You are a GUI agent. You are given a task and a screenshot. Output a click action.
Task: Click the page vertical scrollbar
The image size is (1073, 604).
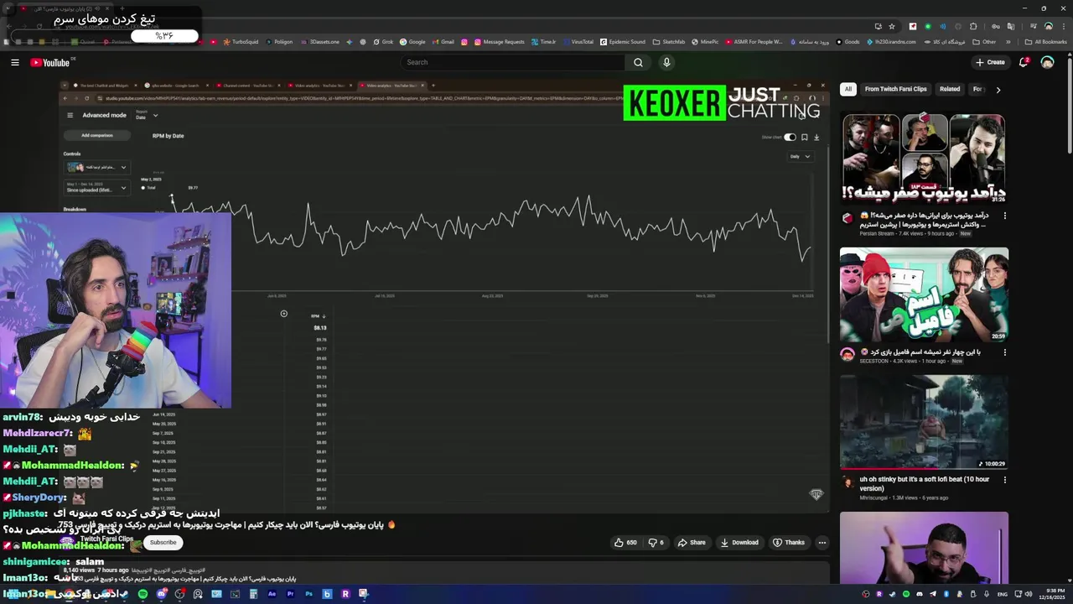[1069, 105]
